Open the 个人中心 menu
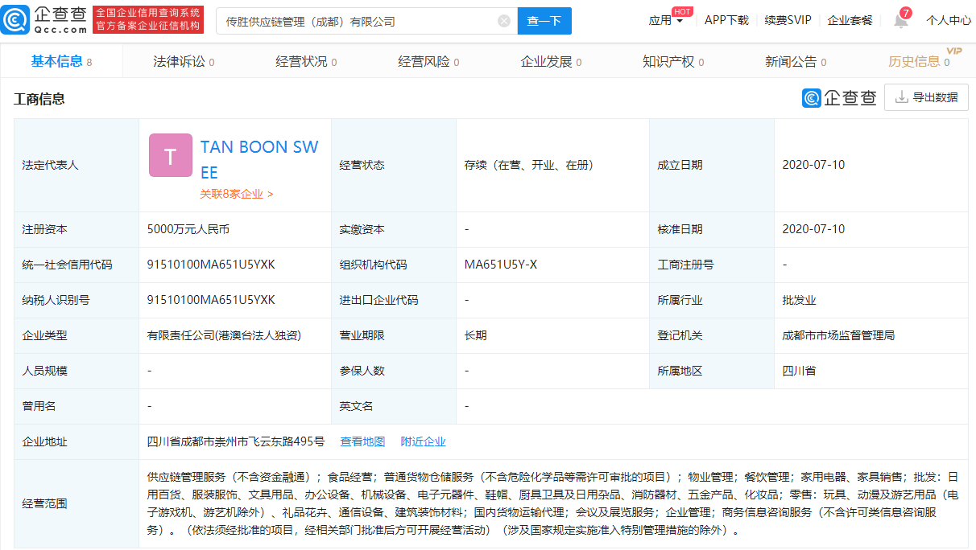Screen dimensions: 976x550 click(x=949, y=21)
